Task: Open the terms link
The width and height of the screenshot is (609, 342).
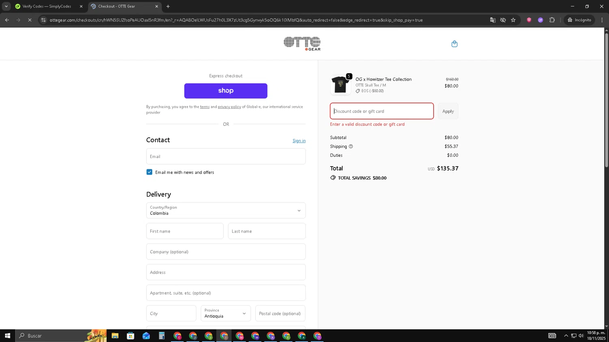Action: [x=205, y=107]
